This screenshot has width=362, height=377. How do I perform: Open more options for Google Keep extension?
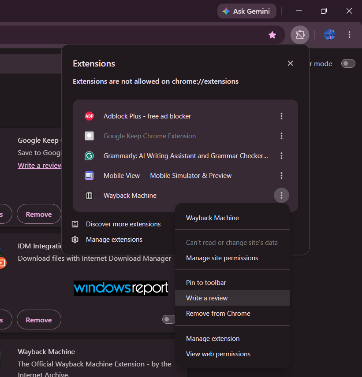click(281, 136)
